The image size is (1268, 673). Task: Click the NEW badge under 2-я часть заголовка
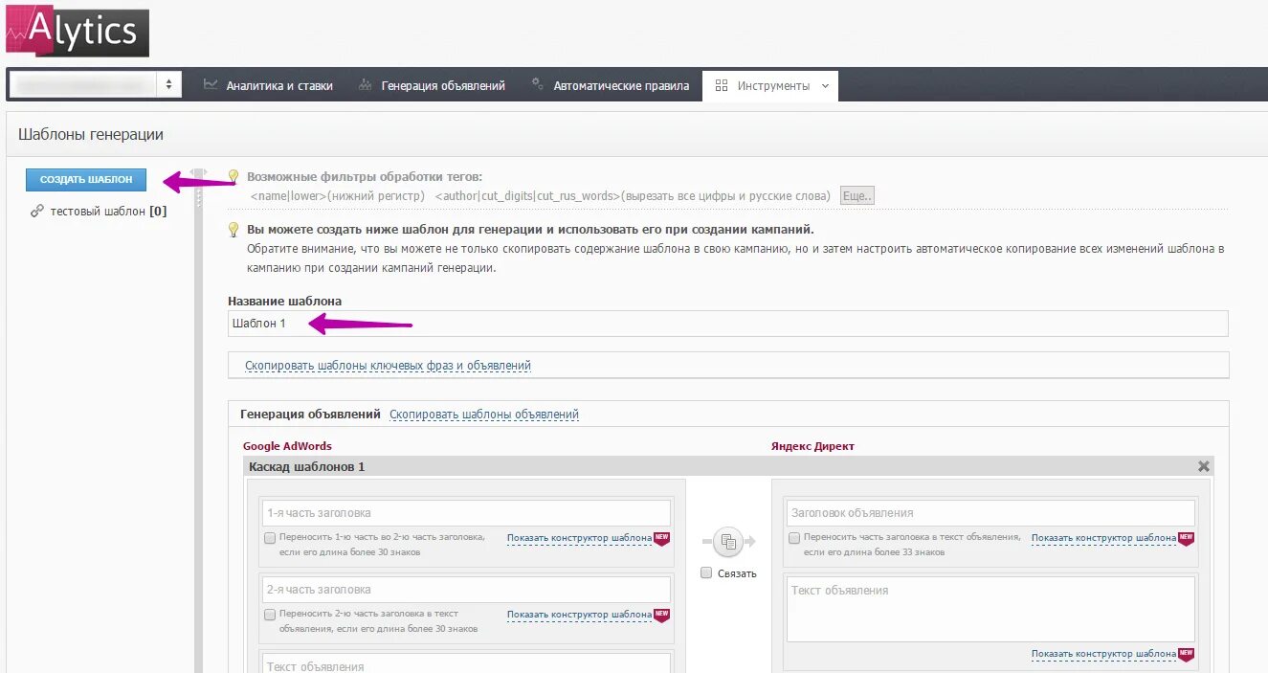[661, 615]
